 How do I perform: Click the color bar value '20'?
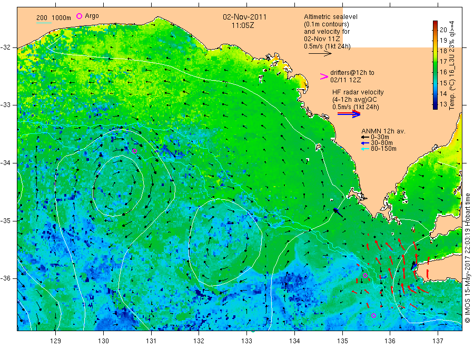tap(443, 30)
